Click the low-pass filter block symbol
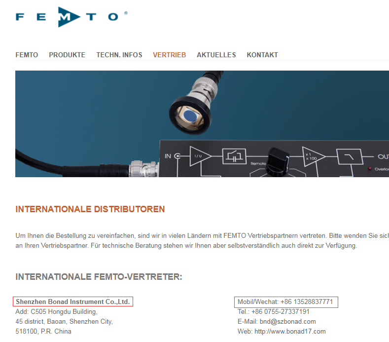Screen dimensions: 389x342 point(349,157)
